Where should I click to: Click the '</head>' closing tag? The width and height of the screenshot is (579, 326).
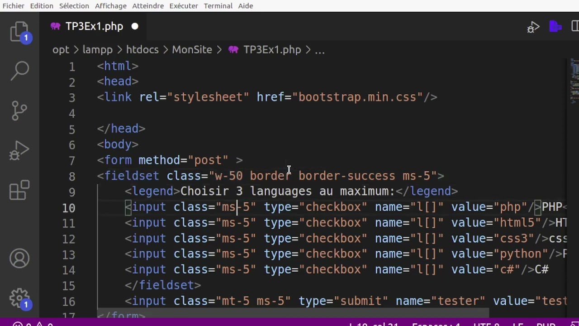tap(121, 129)
